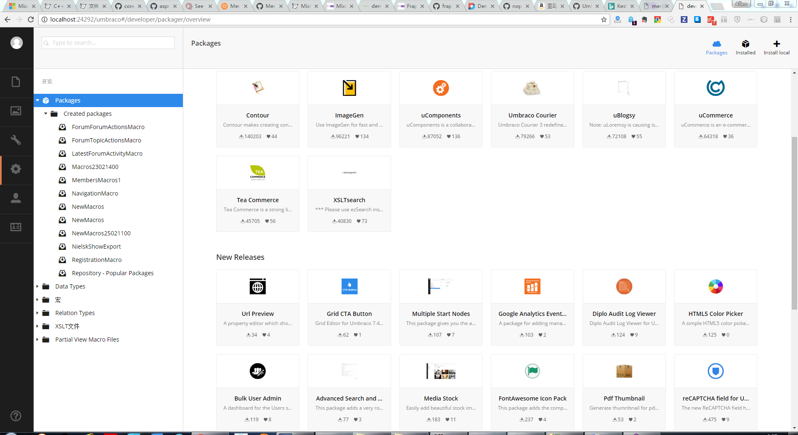Screen dimensions: 798x435
Task: Open the Content section document icon
Action: pyautogui.click(x=16, y=82)
